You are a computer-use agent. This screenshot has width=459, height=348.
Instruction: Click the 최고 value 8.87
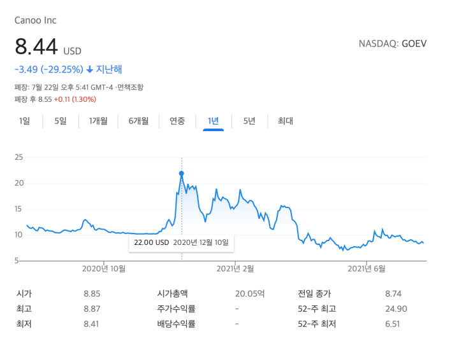(x=92, y=309)
